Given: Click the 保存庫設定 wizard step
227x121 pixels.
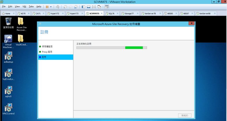Looking at the screenshot, I should point(47,47).
